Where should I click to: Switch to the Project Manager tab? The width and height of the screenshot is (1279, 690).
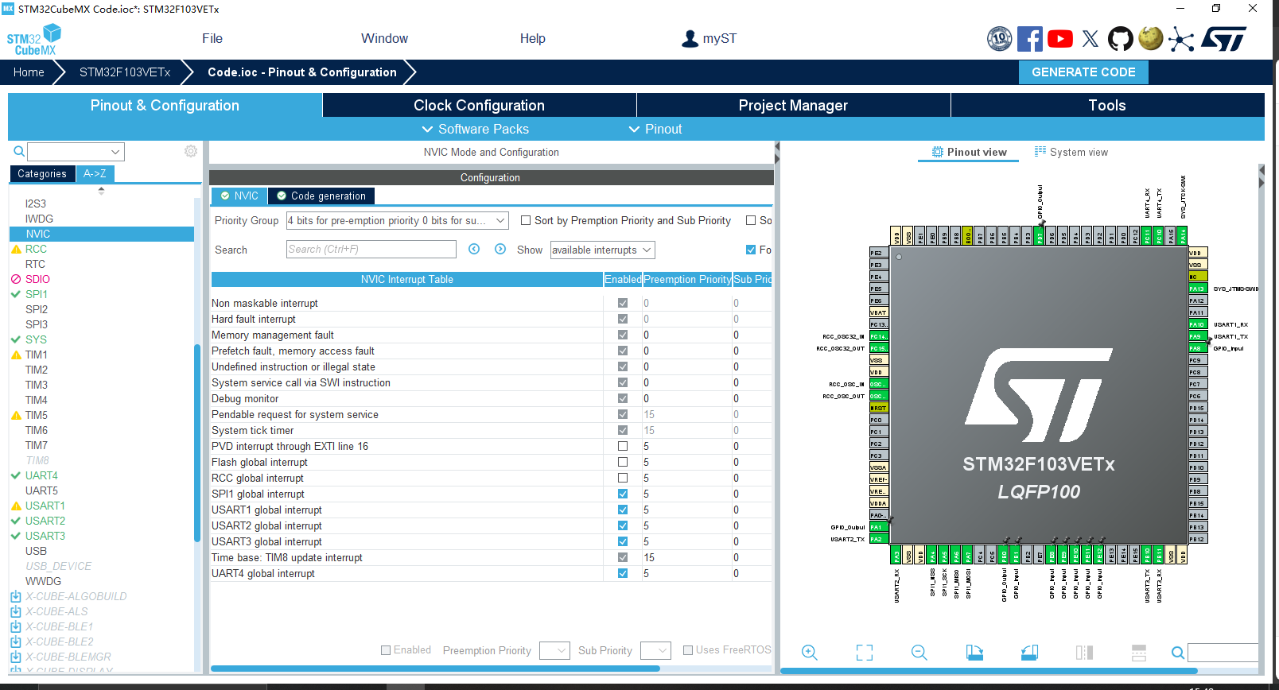(793, 105)
